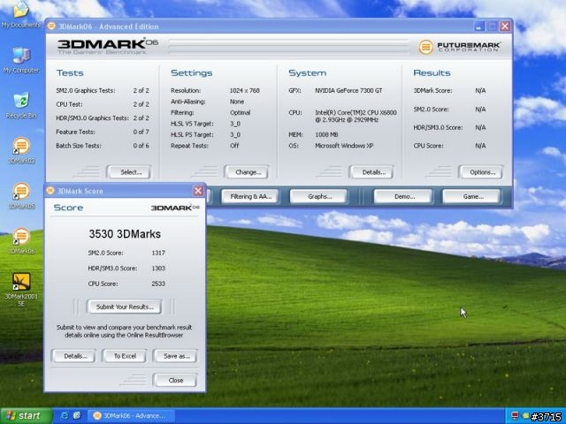Open My Documents desktop icon
This screenshot has height=424, width=566.
[x=20, y=15]
